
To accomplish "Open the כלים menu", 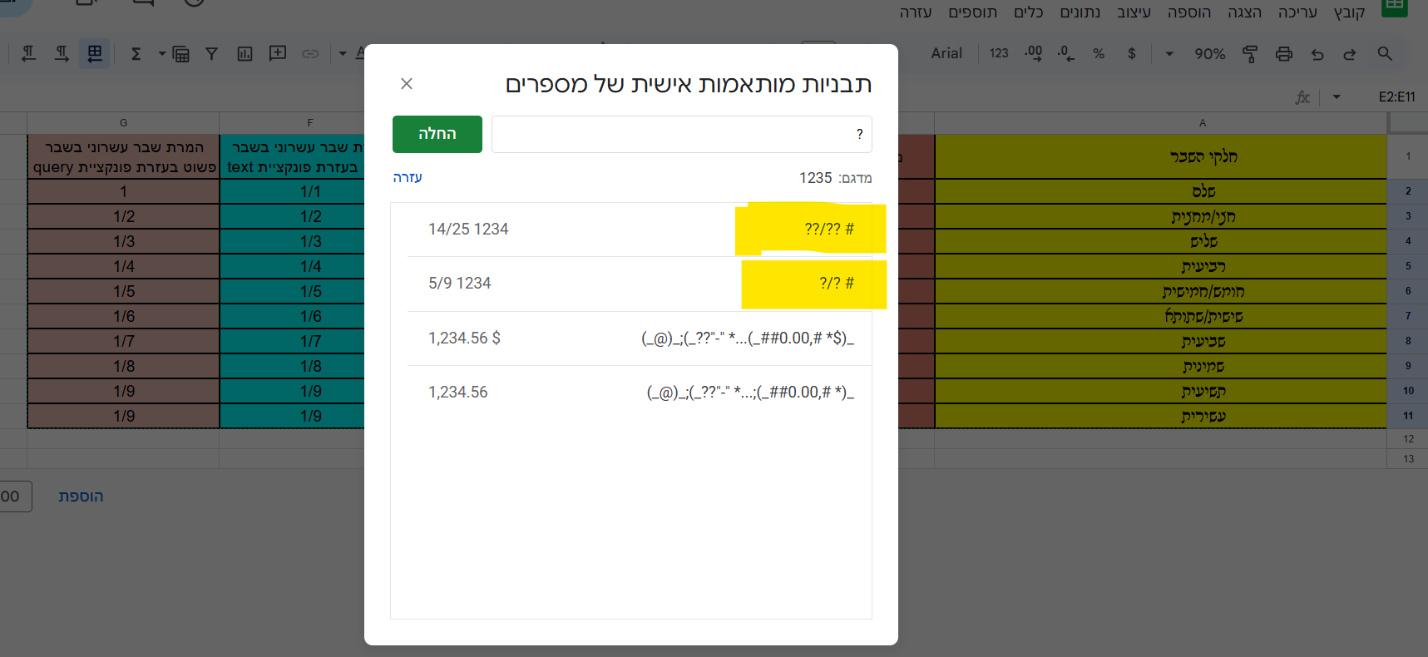I will [1028, 12].
